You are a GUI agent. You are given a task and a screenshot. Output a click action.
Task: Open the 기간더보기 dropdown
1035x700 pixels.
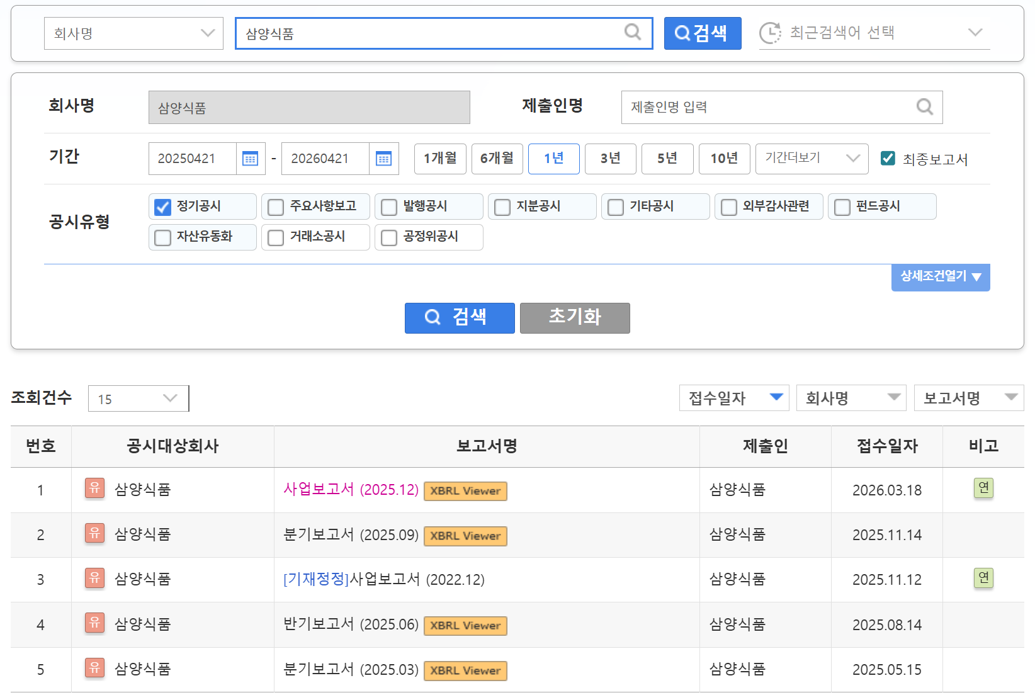pos(812,159)
